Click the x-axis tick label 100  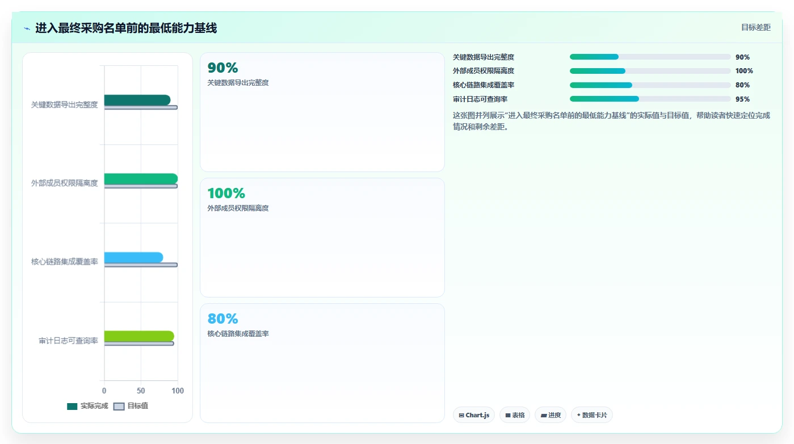click(178, 391)
